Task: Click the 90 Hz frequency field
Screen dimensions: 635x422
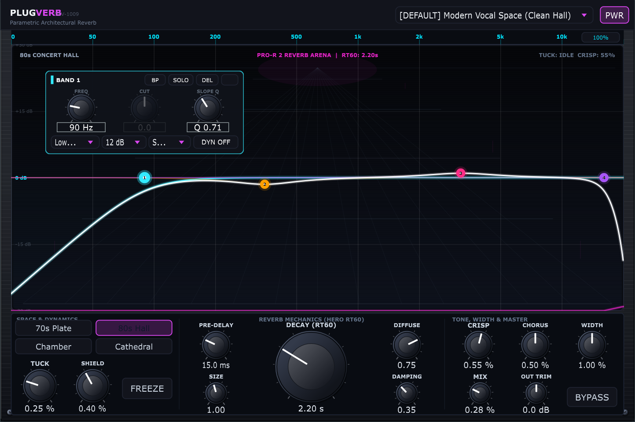Action: click(x=81, y=127)
